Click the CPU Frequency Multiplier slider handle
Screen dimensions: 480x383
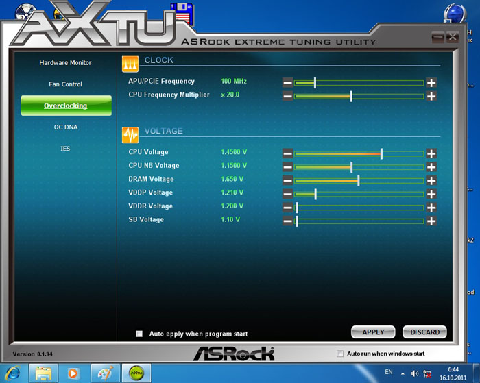(351, 97)
